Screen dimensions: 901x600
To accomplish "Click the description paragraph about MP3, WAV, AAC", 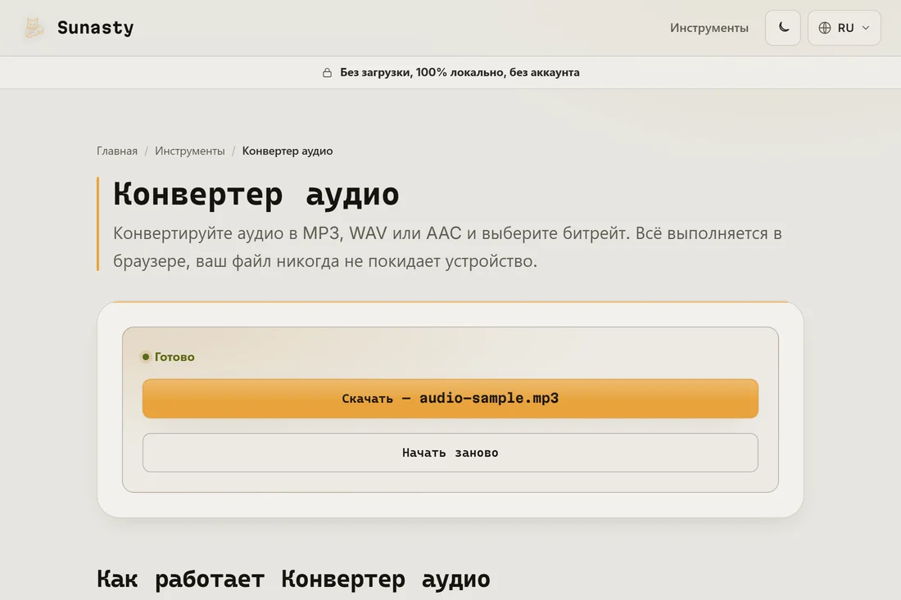I will [447, 247].
